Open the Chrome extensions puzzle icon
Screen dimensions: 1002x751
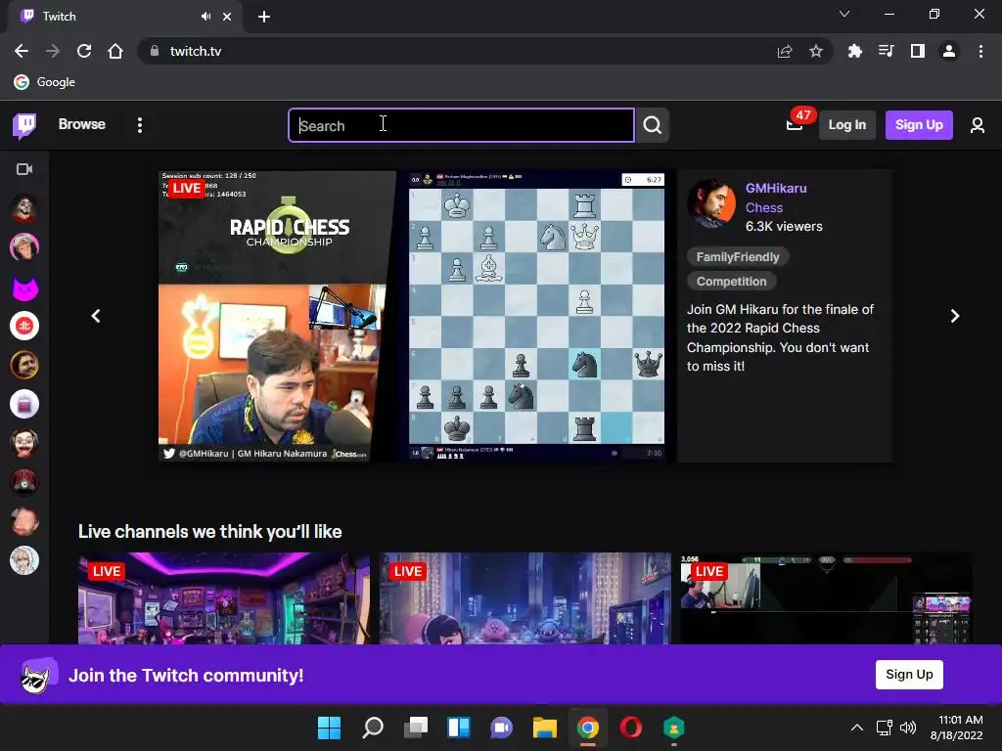[854, 51]
